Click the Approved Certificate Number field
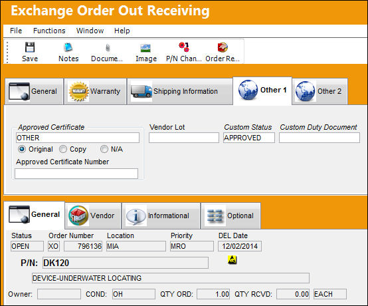The width and height of the screenshot is (368, 306). pyautogui.click(x=76, y=174)
